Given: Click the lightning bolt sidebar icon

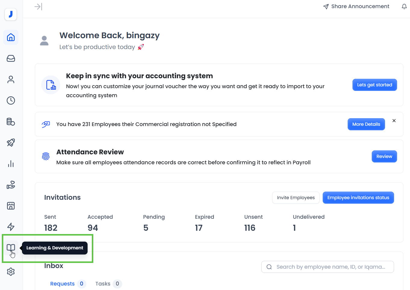Looking at the screenshot, I should coord(11,227).
